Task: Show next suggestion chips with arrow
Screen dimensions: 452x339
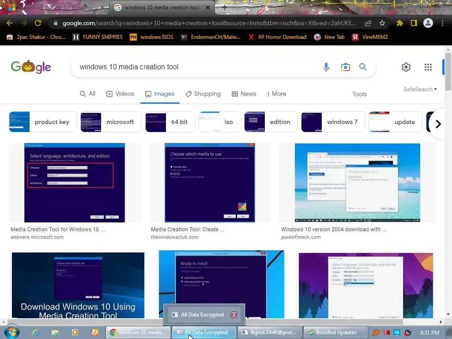Action: coord(438,124)
